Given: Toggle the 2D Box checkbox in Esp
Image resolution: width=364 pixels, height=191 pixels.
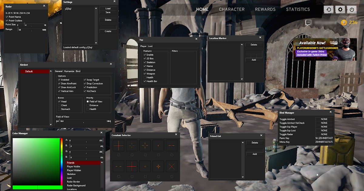Looking at the screenshot, I should [145, 59].
